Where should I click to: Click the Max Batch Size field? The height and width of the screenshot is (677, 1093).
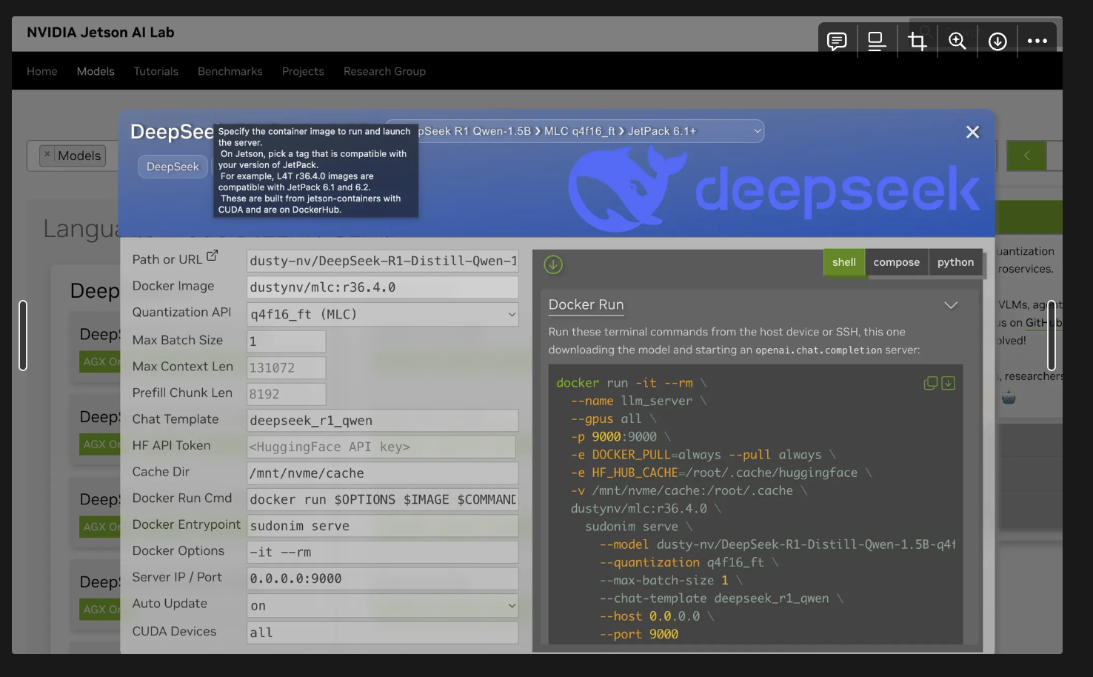click(x=286, y=341)
